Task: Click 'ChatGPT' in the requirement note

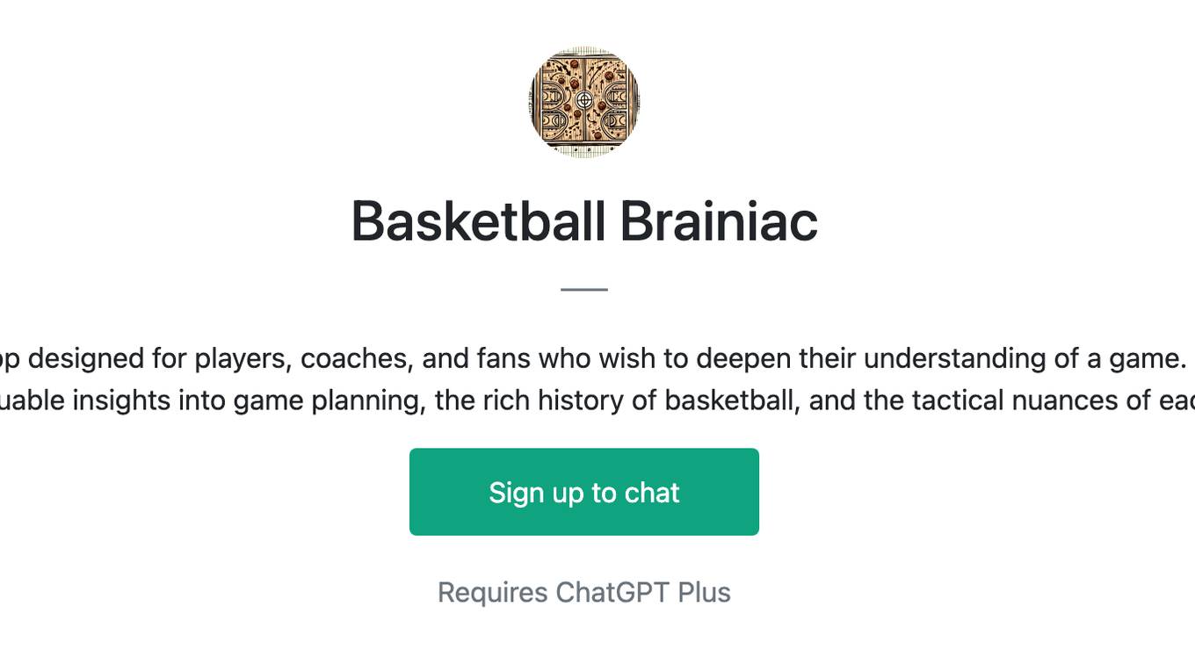Action: coord(613,593)
